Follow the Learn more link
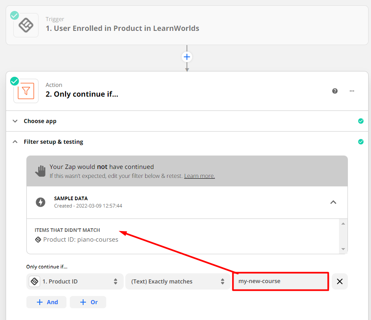Viewport: 371px width, 320px height. click(x=199, y=176)
